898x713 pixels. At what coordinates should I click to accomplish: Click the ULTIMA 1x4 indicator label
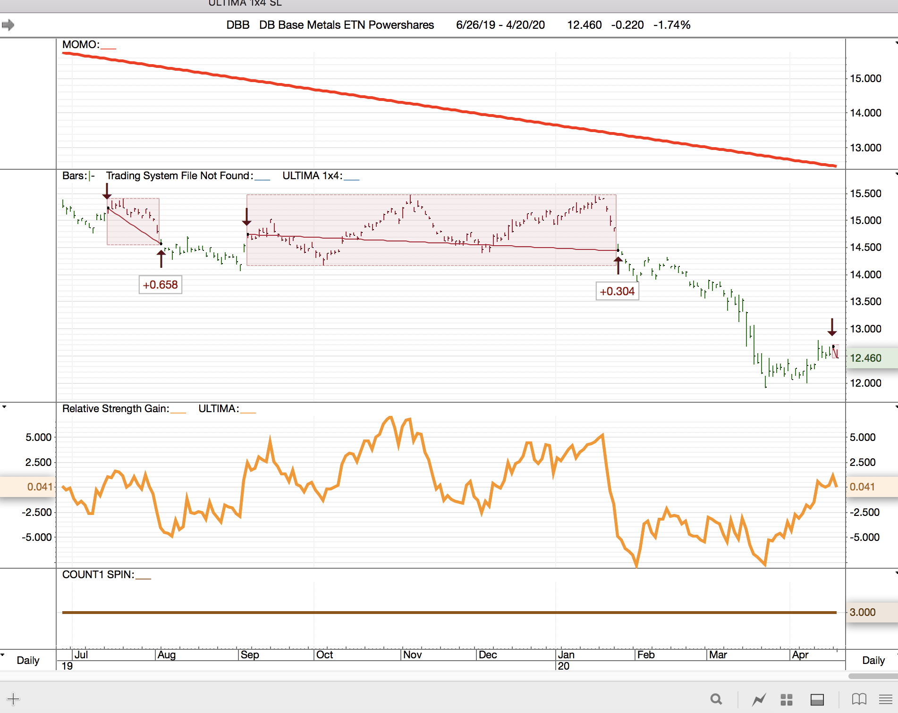(x=313, y=175)
